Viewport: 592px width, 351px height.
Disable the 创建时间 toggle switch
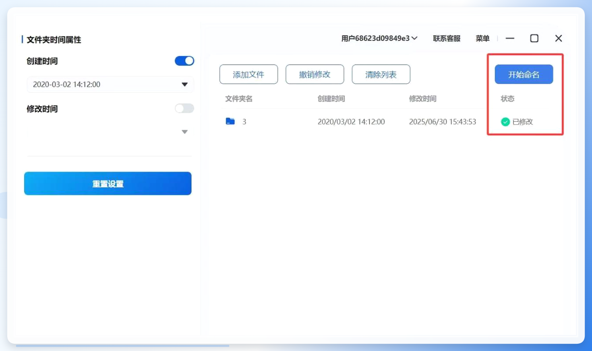(184, 61)
